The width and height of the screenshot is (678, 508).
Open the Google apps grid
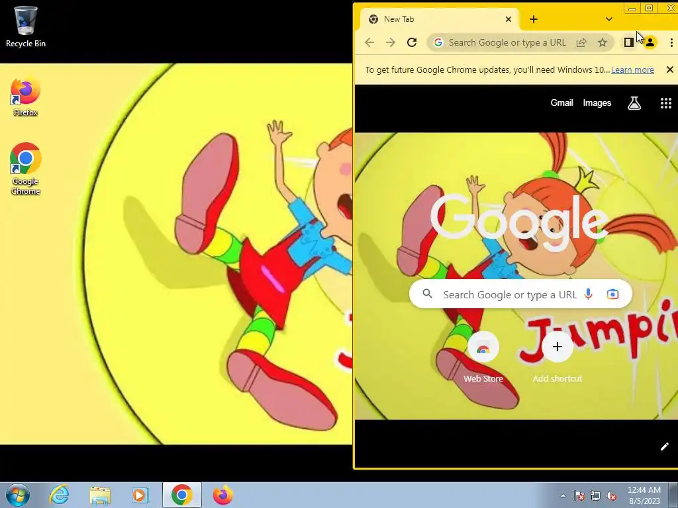(x=666, y=103)
